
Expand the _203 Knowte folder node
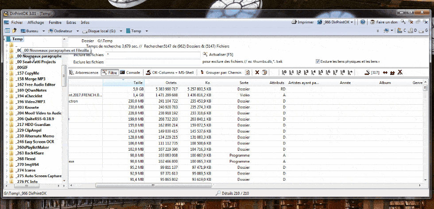point(7,108)
